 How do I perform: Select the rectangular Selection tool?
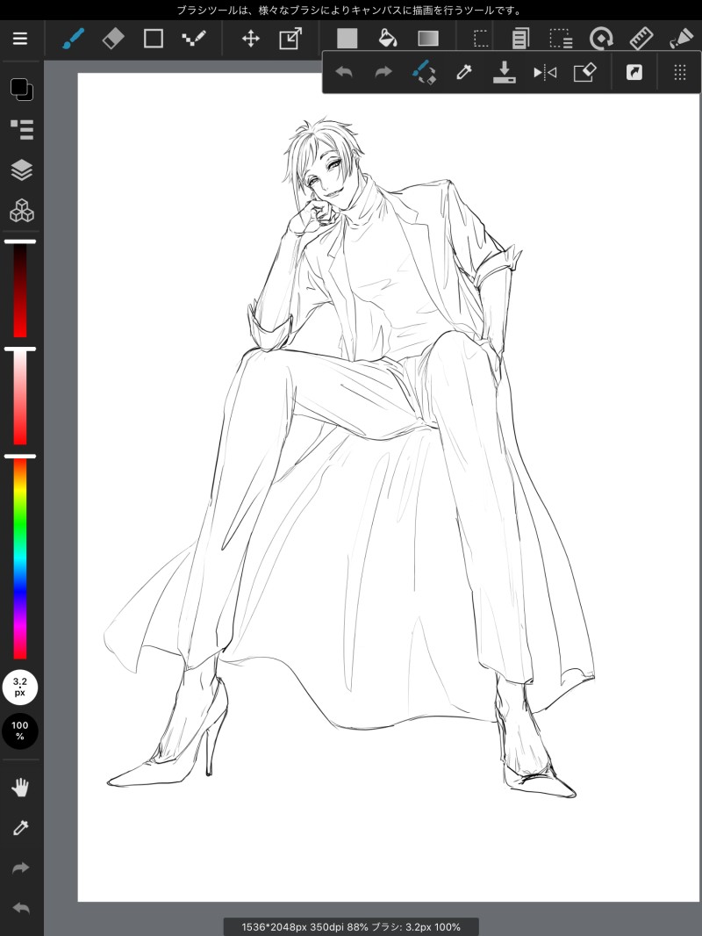(x=481, y=39)
